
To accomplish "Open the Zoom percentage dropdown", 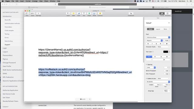I will click(x=32, y=13).
